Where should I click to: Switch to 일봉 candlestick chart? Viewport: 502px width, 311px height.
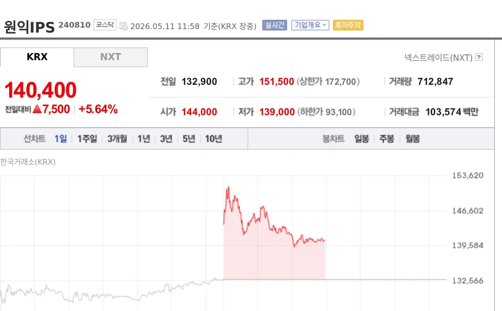coord(361,139)
